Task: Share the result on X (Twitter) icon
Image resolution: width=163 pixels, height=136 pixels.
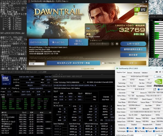Action: tap(112, 44)
